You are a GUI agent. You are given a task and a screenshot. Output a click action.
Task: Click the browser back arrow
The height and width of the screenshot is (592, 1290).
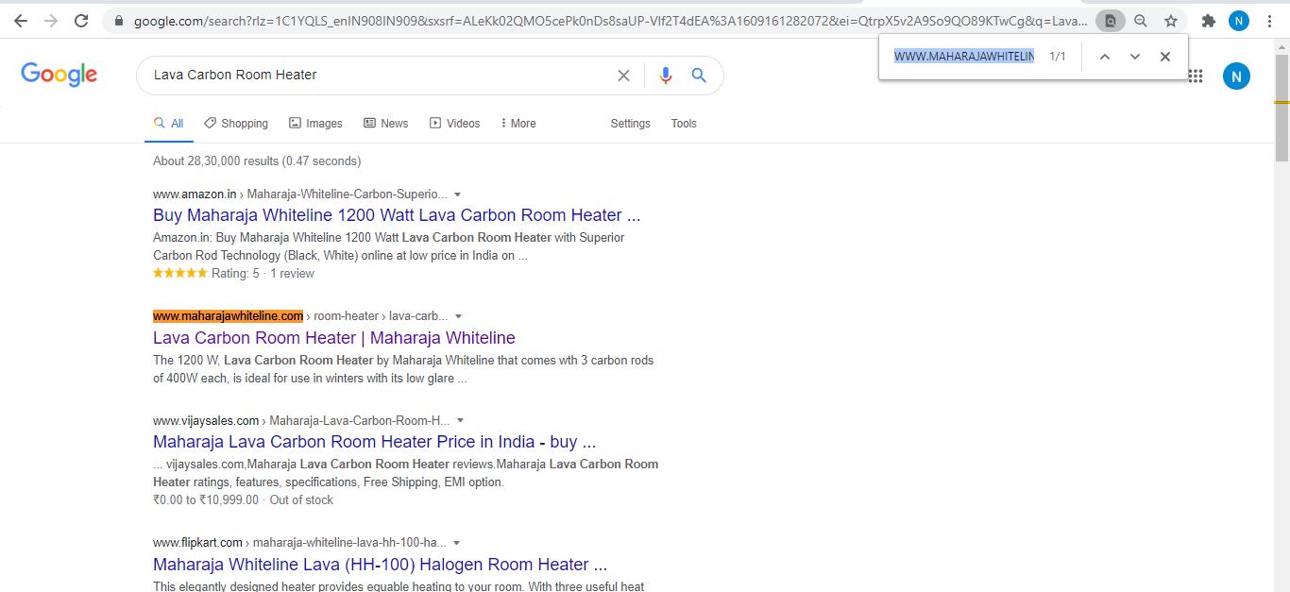pos(20,21)
